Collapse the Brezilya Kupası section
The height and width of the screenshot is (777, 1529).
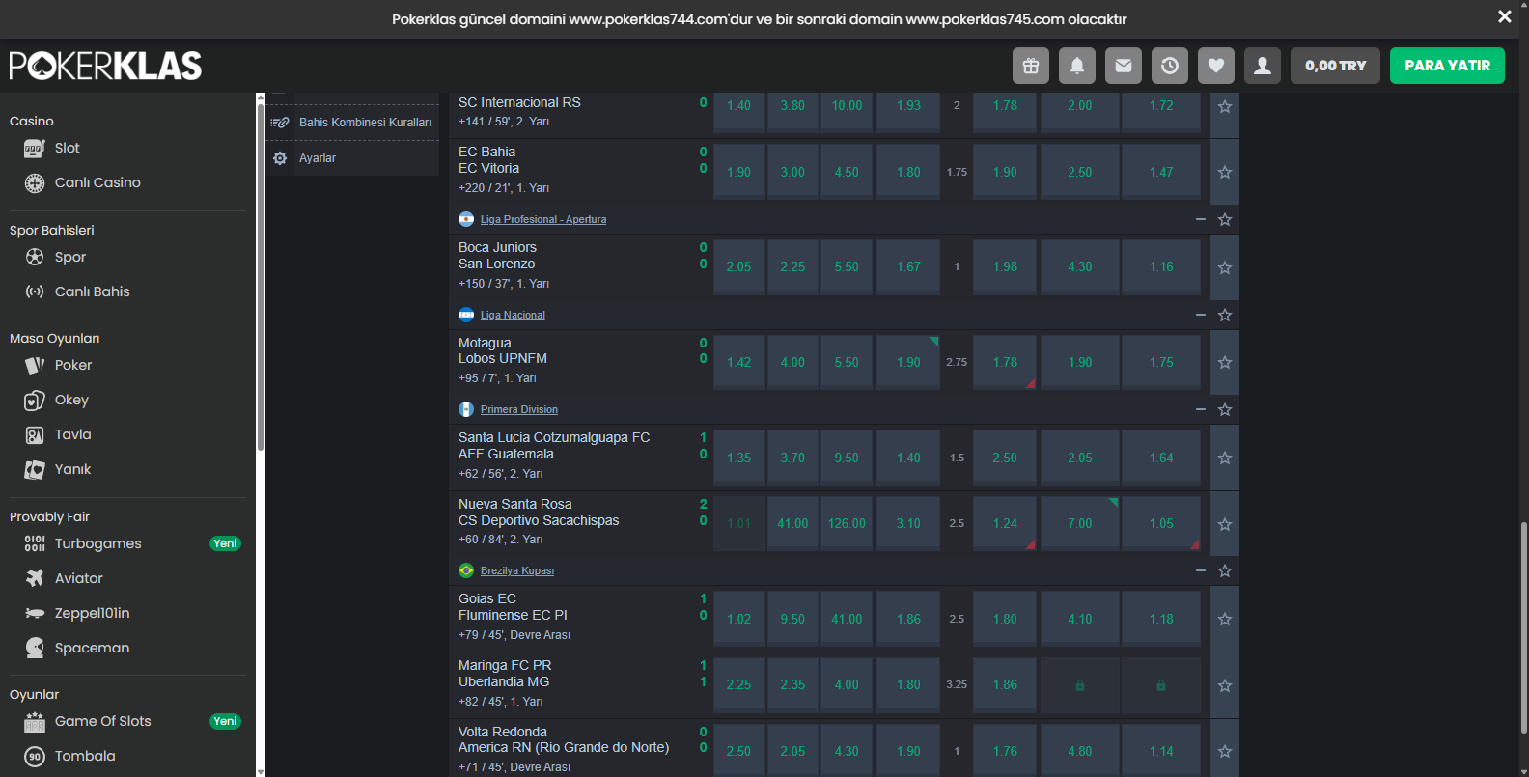click(x=1201, y=570)
